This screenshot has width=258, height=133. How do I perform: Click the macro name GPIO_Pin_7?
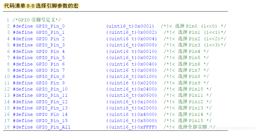[x=50, y=70]
